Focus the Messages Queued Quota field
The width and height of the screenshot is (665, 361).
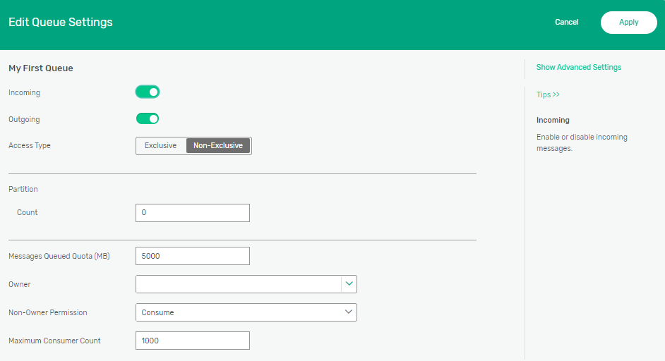click(x=192, y=256)
